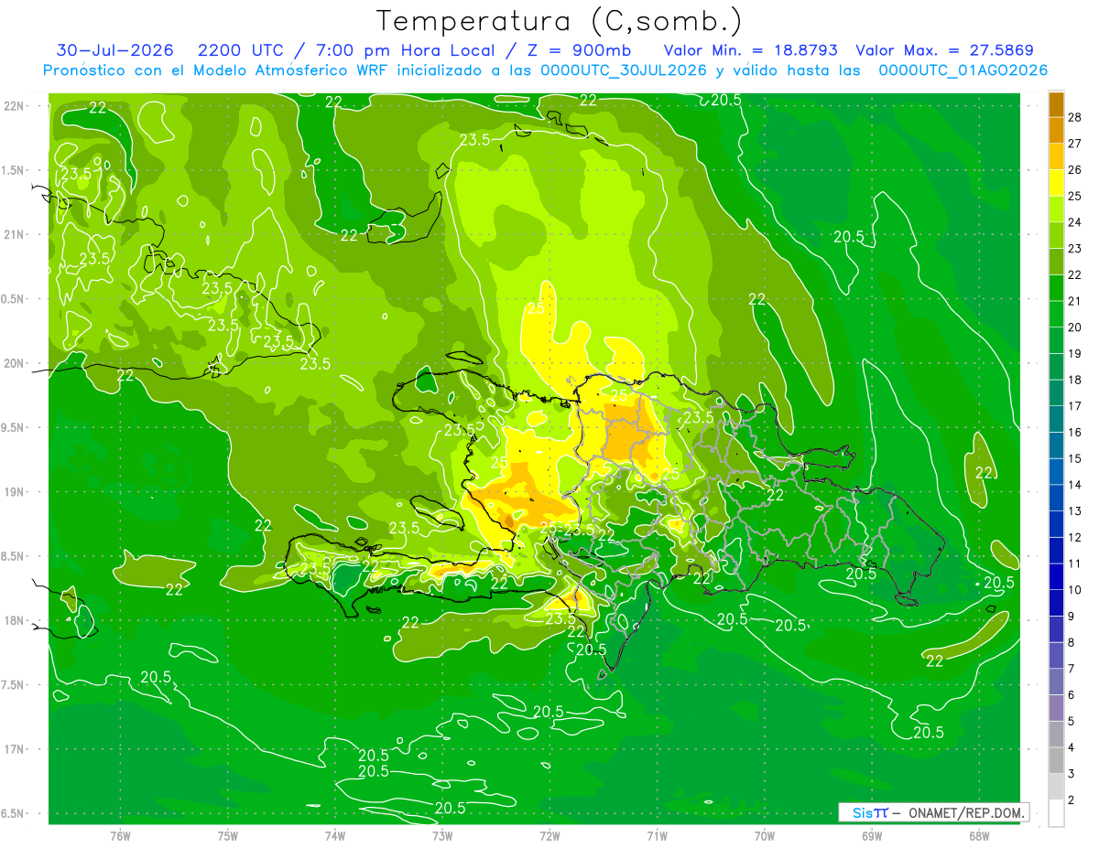
Task: Click the 27 label on the color scale
Action: (1075, 144)
